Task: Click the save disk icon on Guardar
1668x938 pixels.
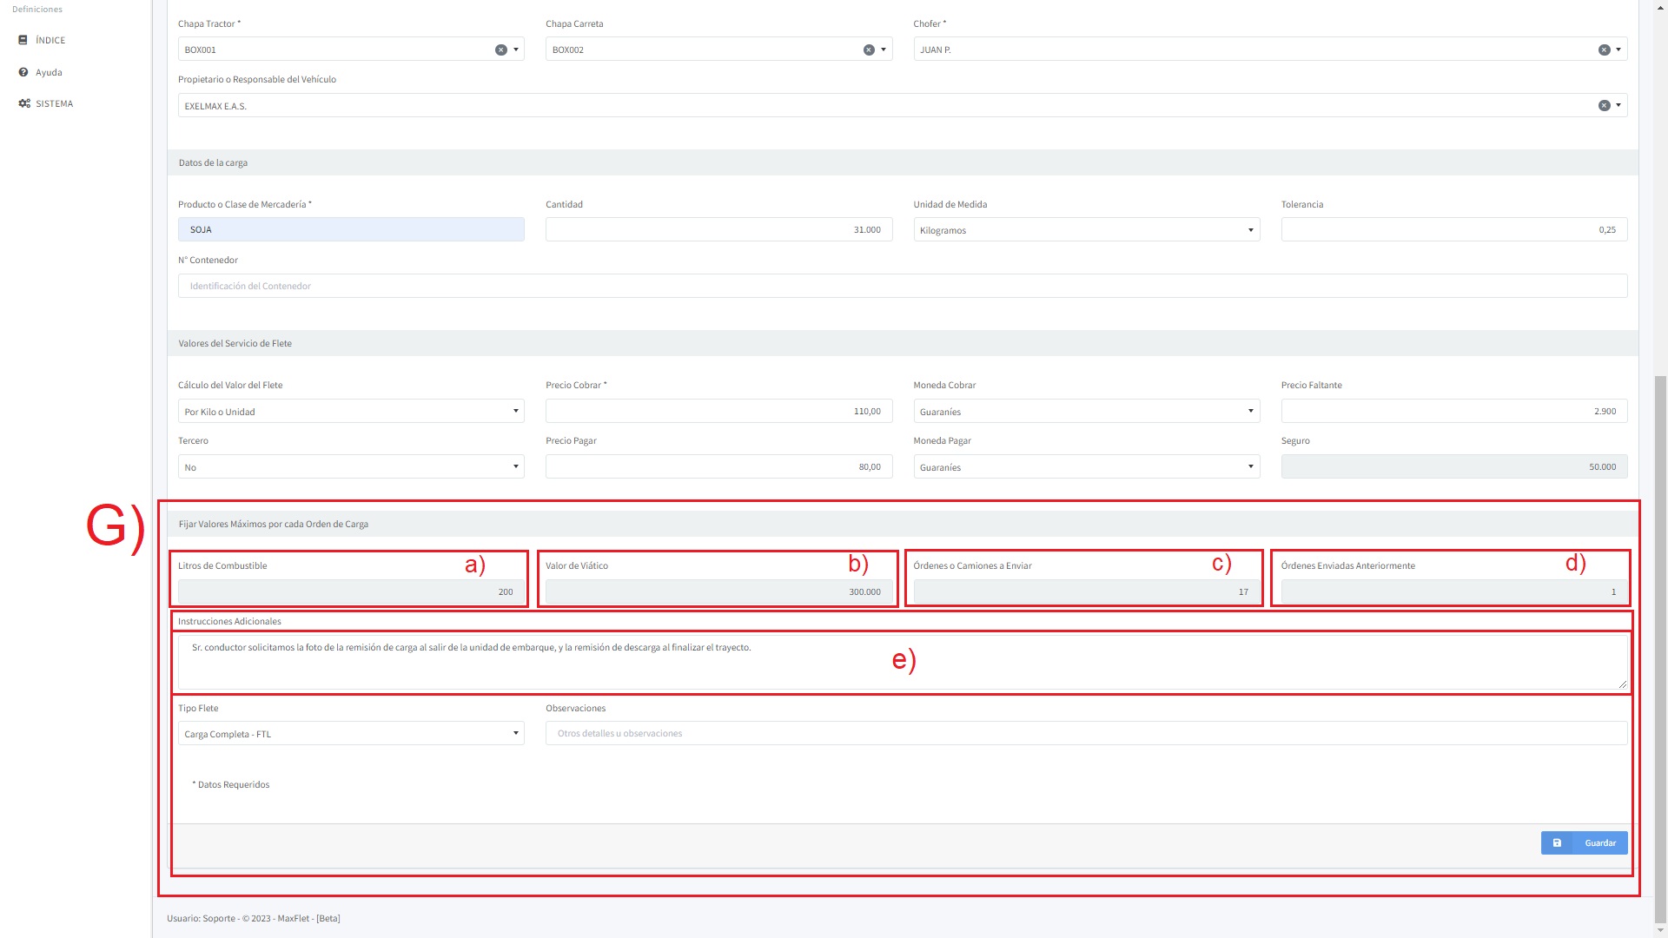Action: click(x=1557, y=842)
